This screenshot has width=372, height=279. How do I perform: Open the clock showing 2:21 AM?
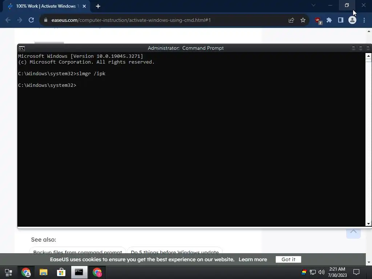pyautogui.click(x=337, y=272)
